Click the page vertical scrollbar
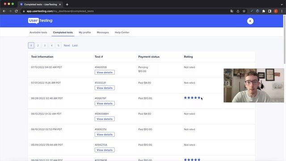Viewport: 286px width, 161px height. tap(285, 39)
